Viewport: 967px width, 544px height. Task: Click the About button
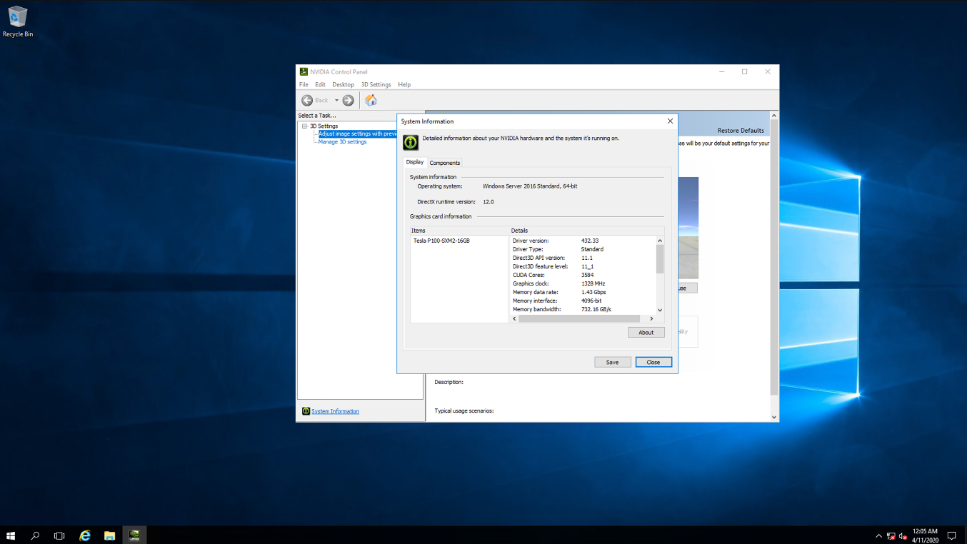coord(646,332)
